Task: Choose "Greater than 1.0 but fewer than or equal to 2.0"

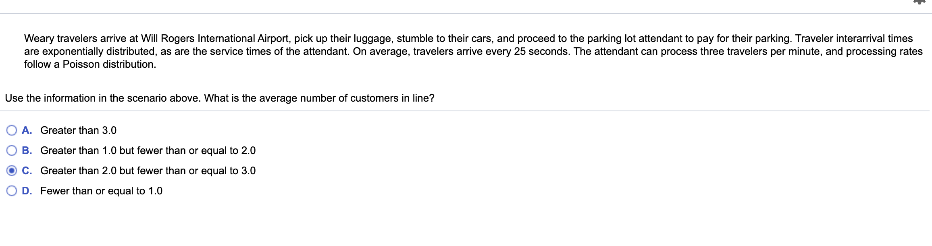Action: (148, 150)
